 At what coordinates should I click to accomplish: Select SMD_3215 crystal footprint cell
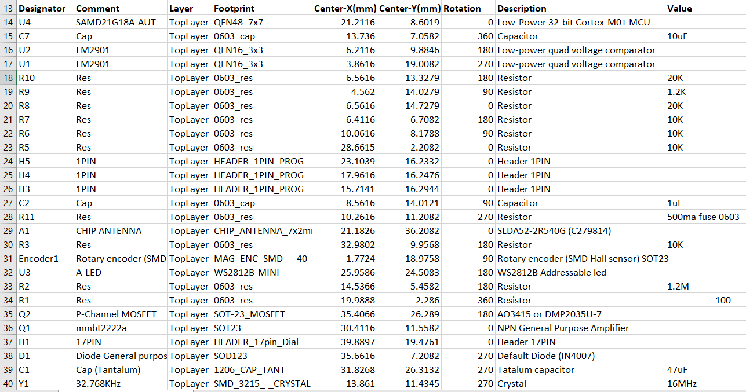(x=262, y=384)
